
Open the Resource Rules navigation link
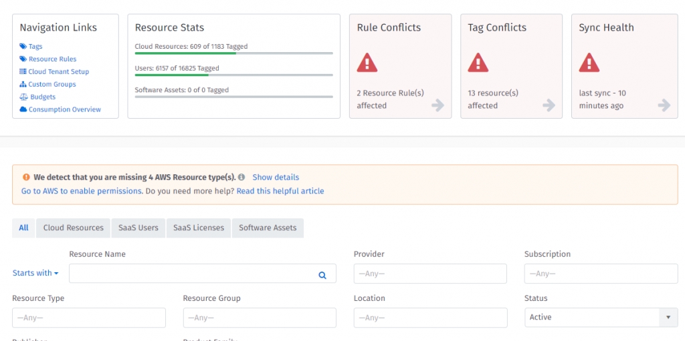pyautogui.click(x=52, y=59)
